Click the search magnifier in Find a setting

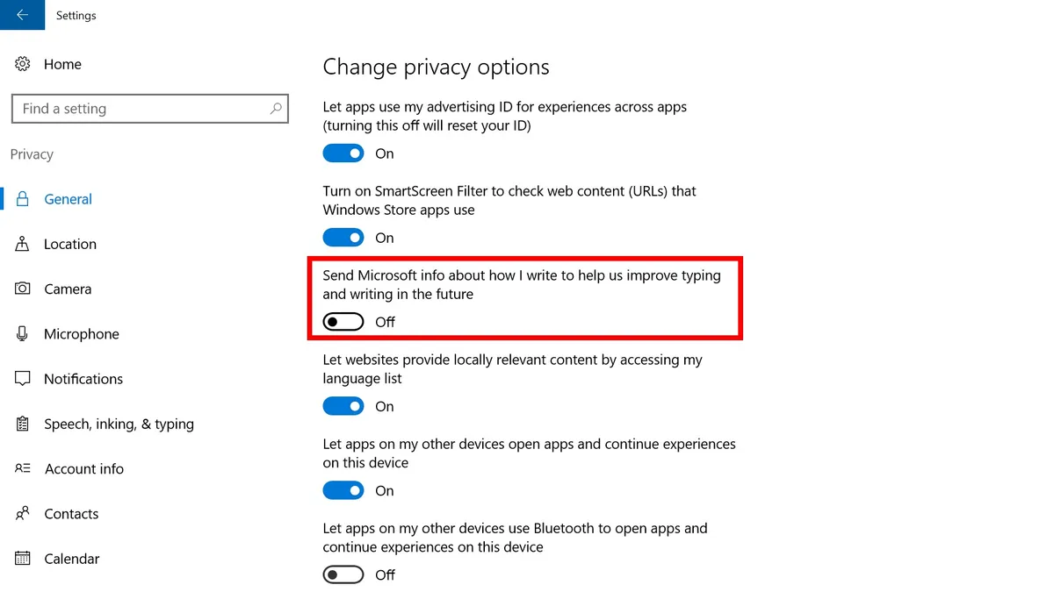tap(276, 109)
